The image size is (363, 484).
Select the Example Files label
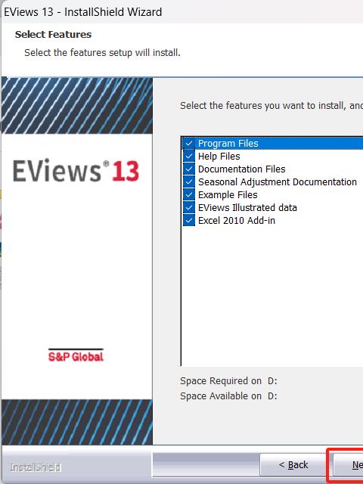tap(228, 195)
